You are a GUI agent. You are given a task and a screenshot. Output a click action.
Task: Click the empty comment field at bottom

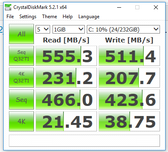[84, 141]
